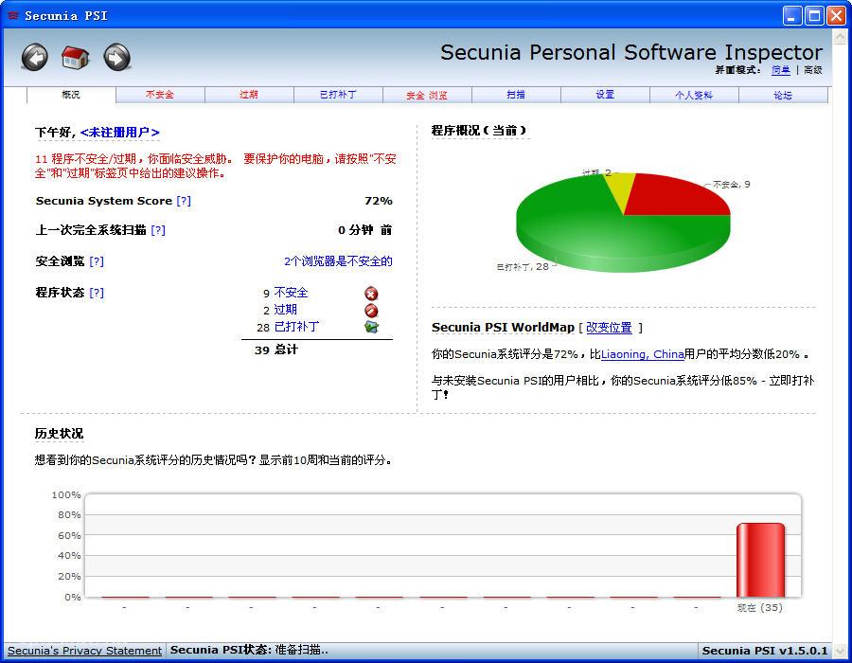Click the scrollbar up arrow
This screenshot has height=663, width=852.
point(840,38)
